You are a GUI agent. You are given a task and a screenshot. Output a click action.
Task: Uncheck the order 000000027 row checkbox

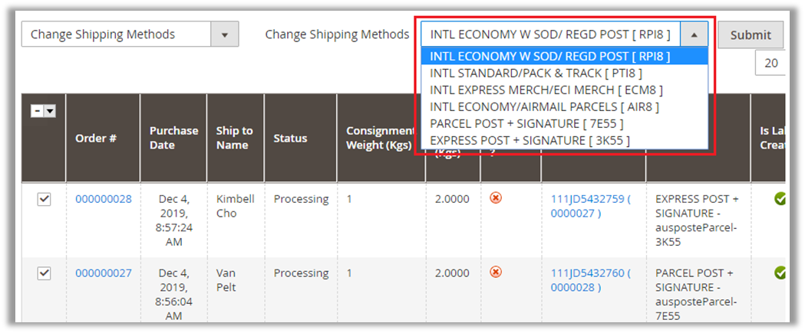pyautogui.click(x=45, y=273)
